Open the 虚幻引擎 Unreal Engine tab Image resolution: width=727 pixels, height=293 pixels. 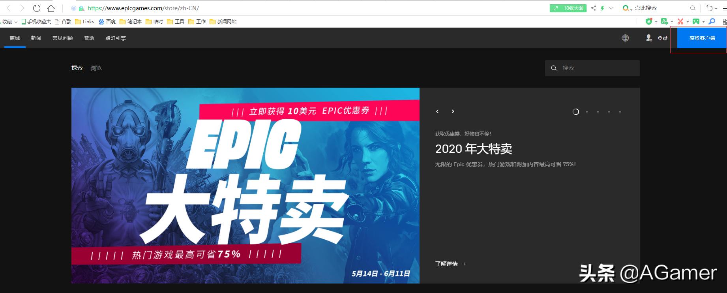116,38
